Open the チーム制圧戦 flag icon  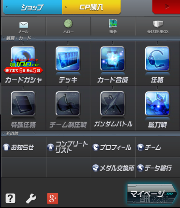tap(68, 103)
